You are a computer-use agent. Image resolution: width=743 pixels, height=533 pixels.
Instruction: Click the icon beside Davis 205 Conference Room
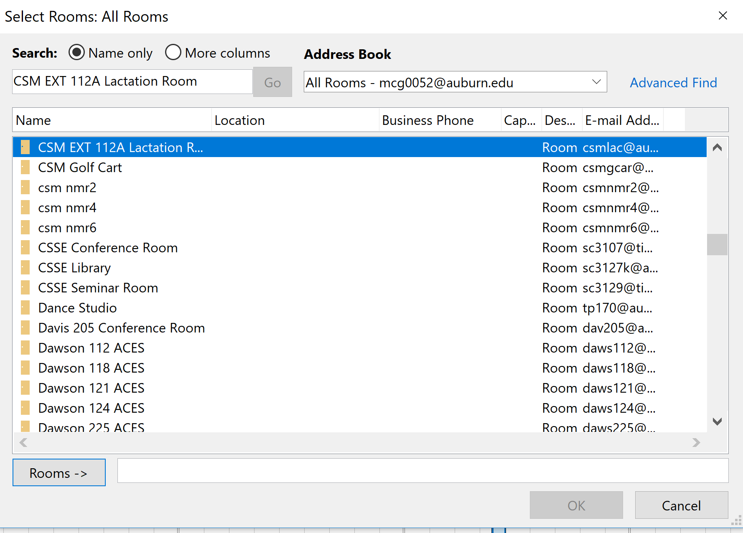[25, 328]
